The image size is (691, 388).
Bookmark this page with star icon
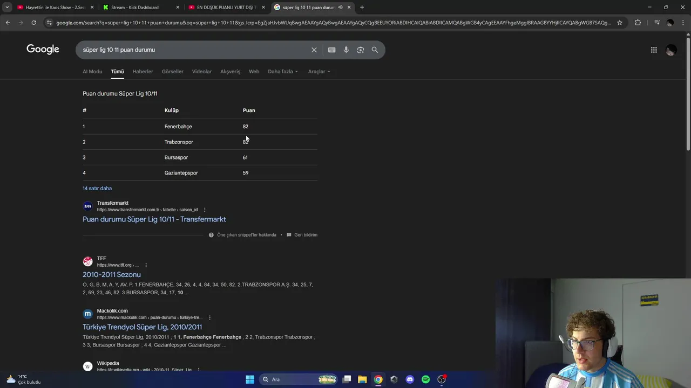tap(620, 23)
